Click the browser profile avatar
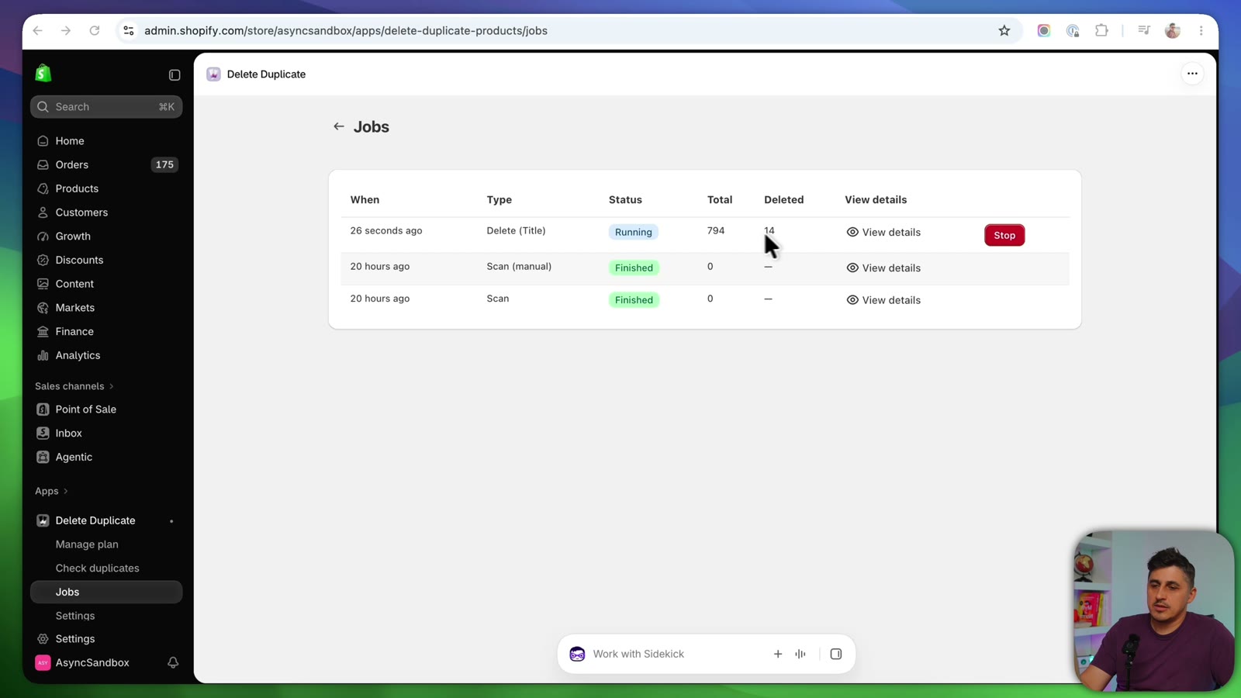The height and width of the screenshot is (698, 1241). 1173,31
